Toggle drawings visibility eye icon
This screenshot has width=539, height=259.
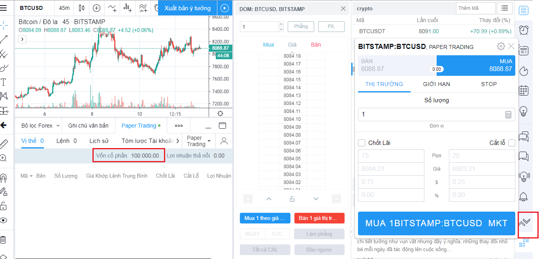4,220
